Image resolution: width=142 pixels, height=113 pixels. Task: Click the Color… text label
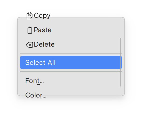[x=36, y=95]
